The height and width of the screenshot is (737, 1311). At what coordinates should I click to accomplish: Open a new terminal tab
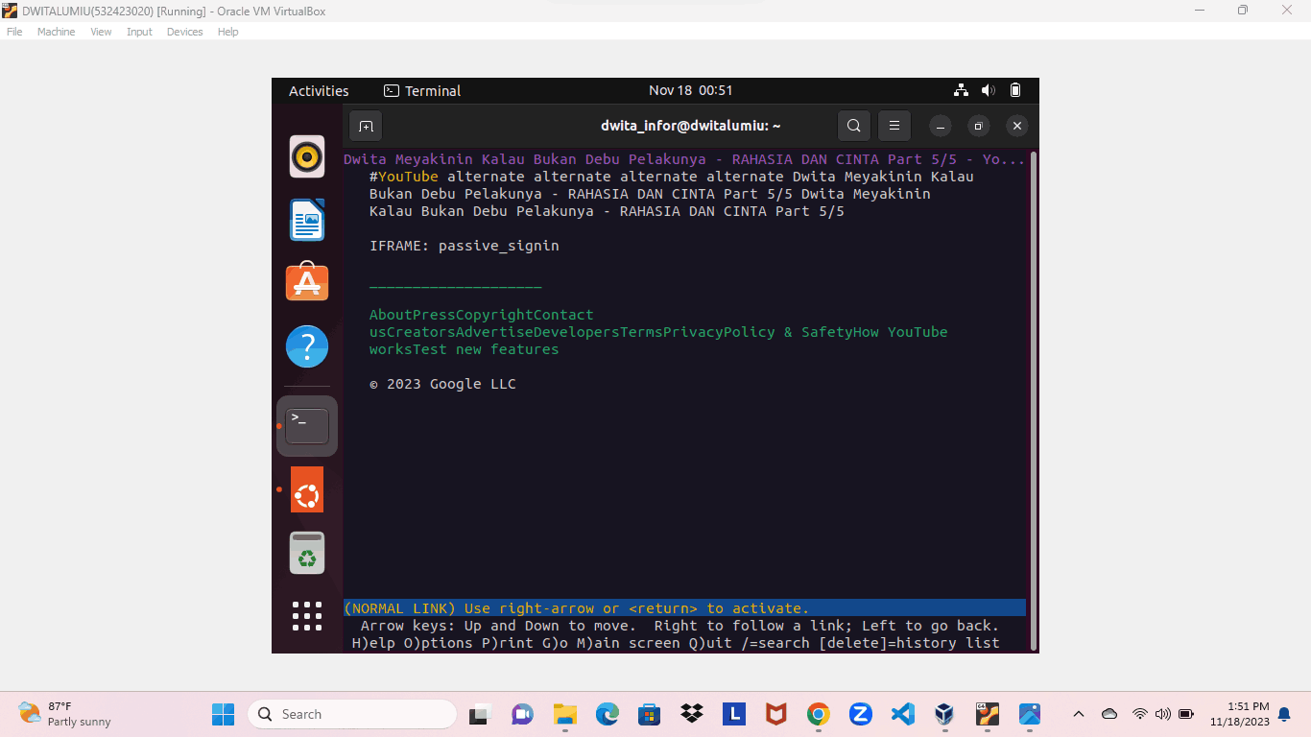tap(366, 126)
